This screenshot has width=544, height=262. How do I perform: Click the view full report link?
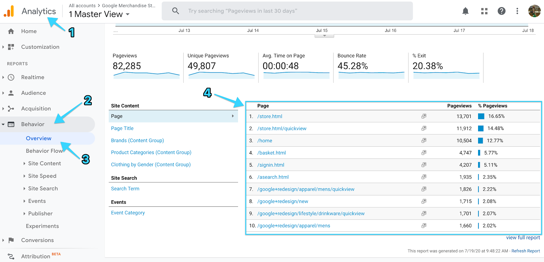tap(523, 238)
